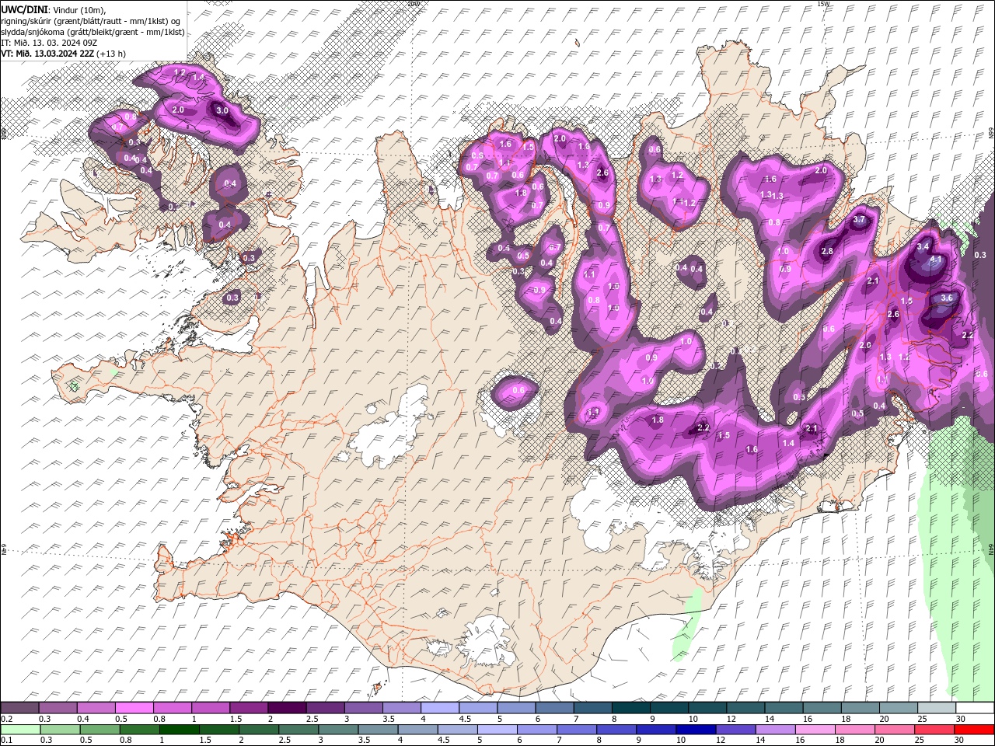Select the white 30 swatch, upper legend row
Viewport: 995px width, 746px height.
click(975, 708)
